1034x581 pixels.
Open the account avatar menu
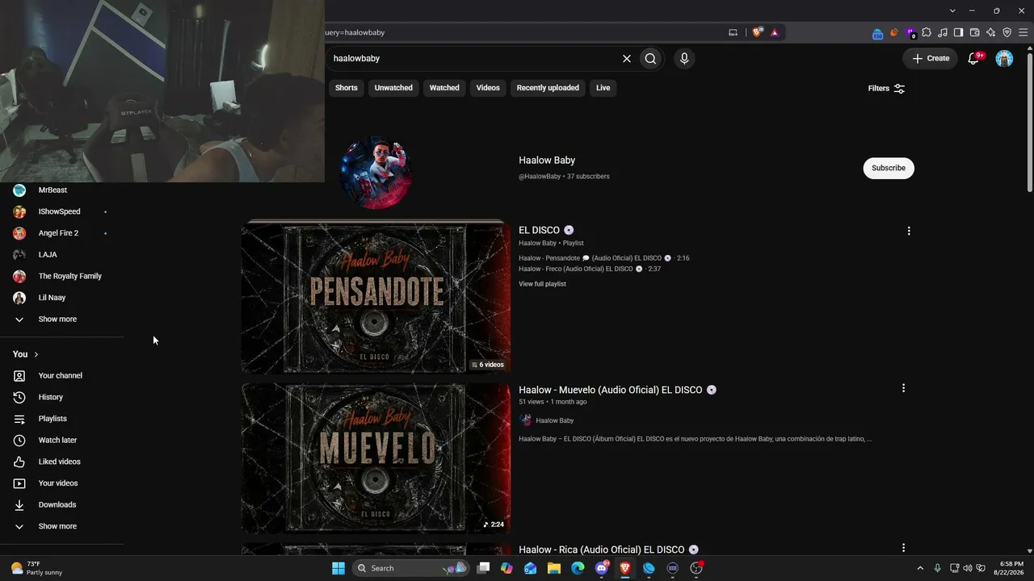click(x=1004, y=58)
